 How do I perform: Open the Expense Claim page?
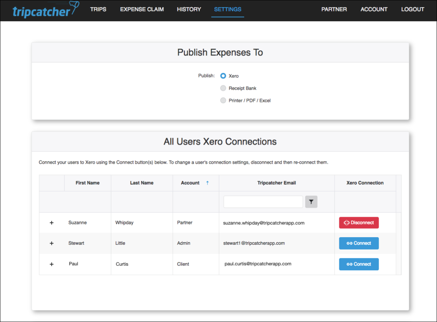pyautogui.click(x=142, y=9)
